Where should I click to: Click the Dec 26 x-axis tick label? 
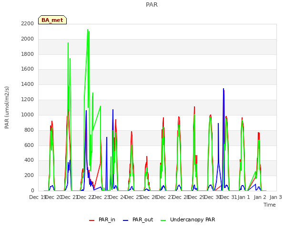pos(149,197)
